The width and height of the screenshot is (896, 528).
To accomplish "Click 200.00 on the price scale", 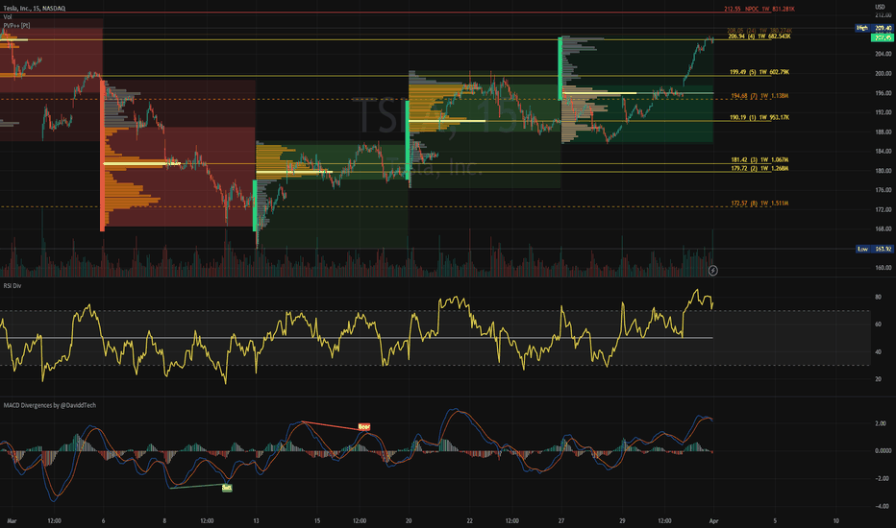I will click(883, 74).
